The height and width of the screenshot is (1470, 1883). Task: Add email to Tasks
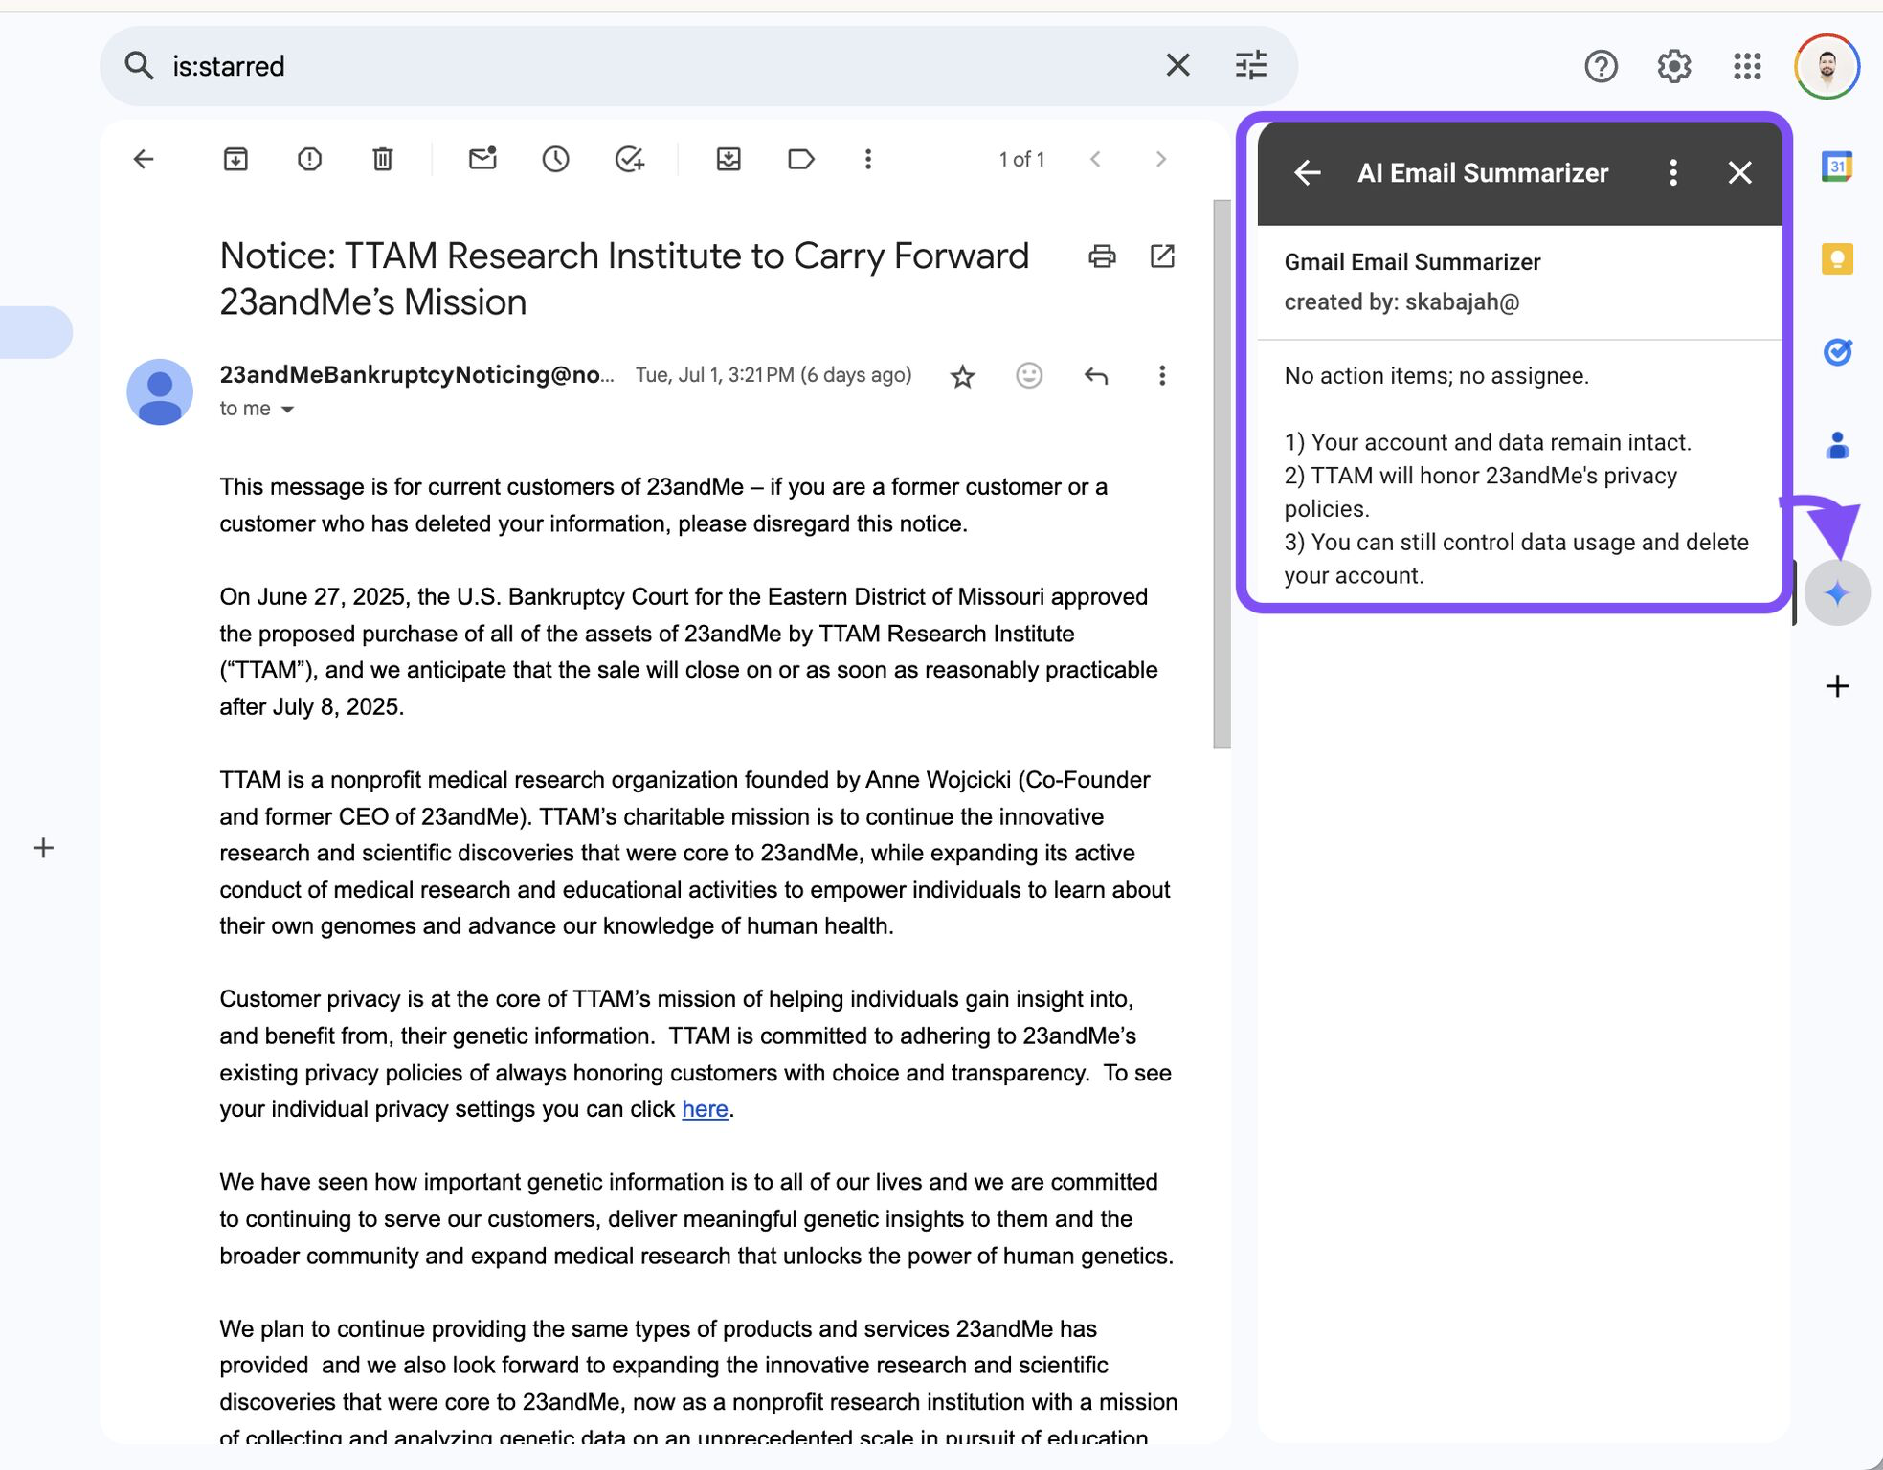coord(629,159)
